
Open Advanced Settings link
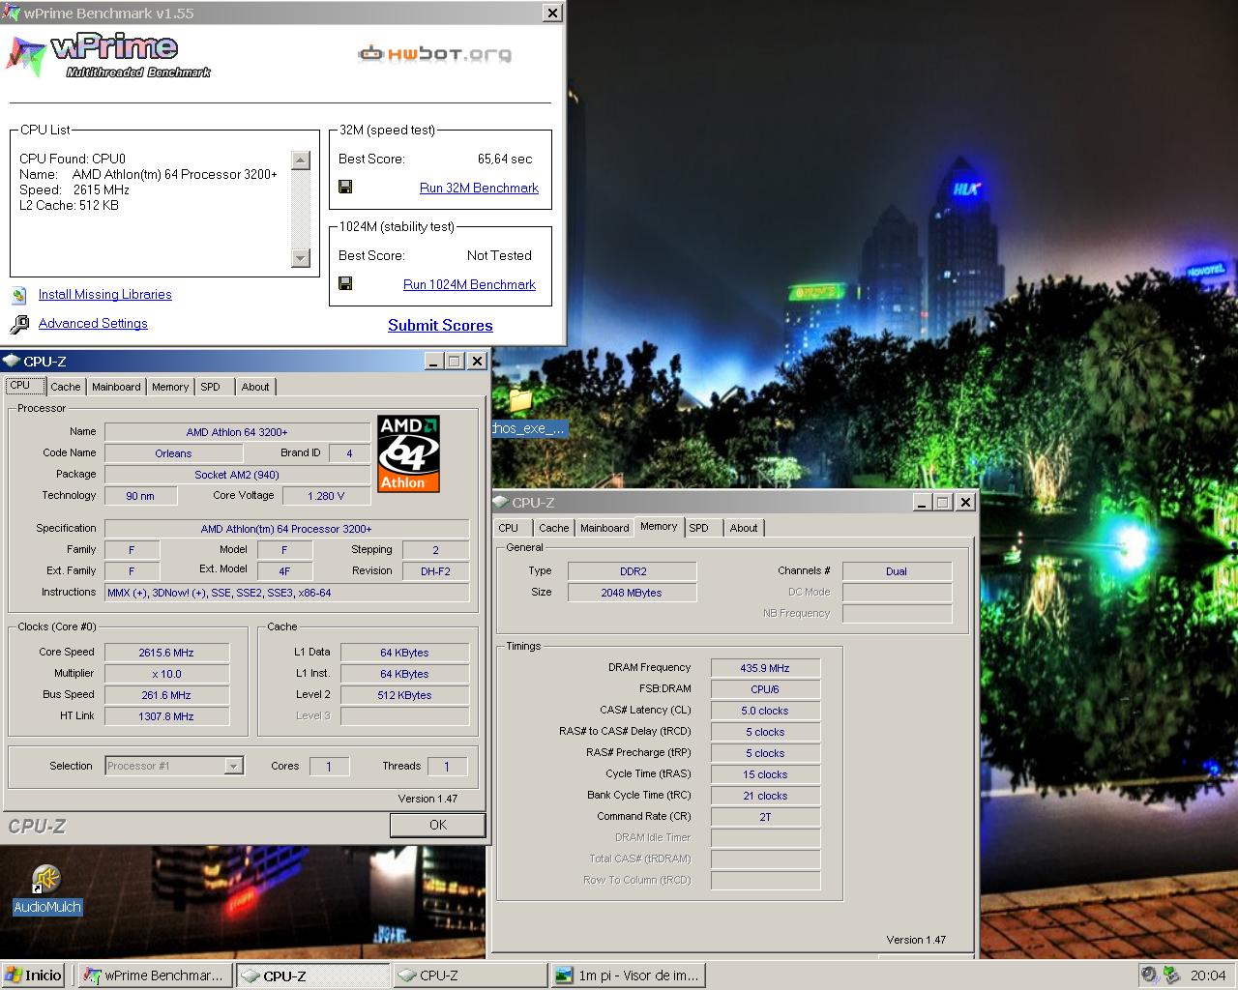pyautogui.click(x=93, y=323)
